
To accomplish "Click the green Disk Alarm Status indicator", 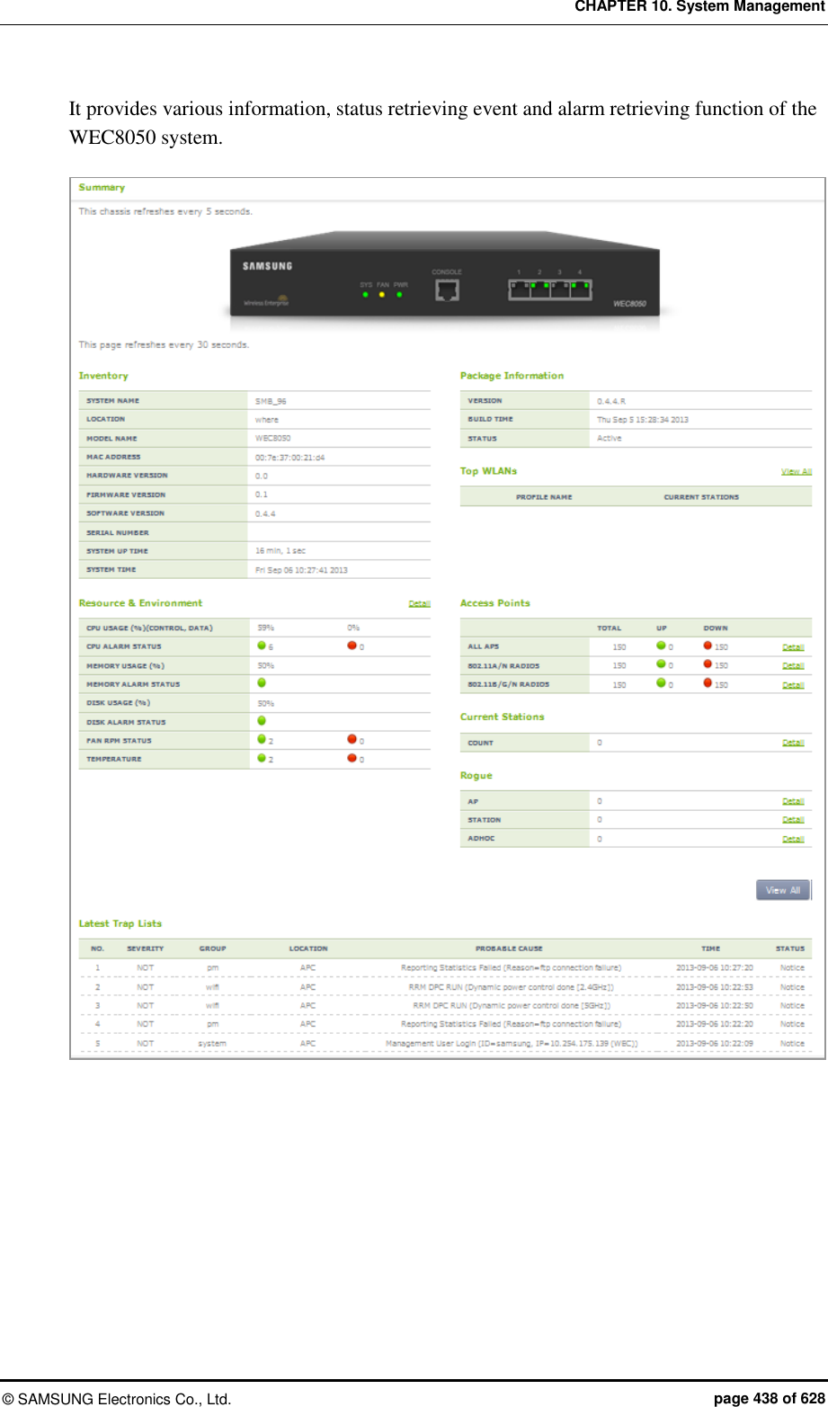I will [x=262, y=721].
